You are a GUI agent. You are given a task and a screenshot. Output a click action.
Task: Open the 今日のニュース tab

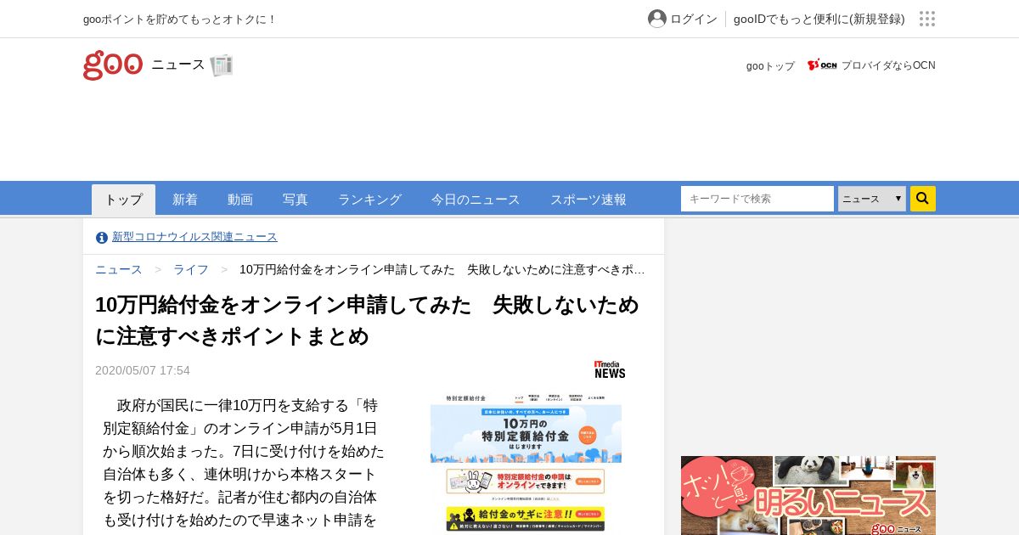(476, 200)
